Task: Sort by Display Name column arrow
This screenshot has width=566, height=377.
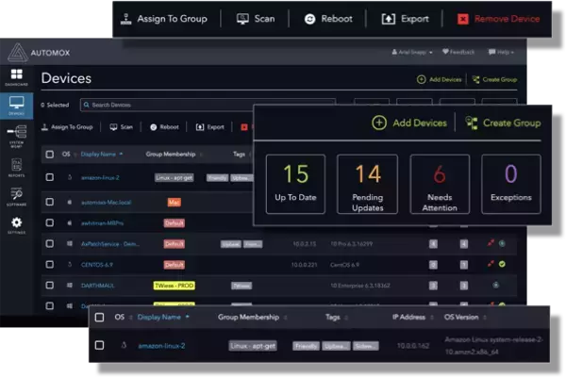Action: (x=120, y=154)
